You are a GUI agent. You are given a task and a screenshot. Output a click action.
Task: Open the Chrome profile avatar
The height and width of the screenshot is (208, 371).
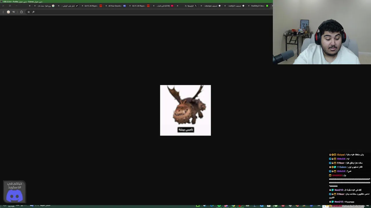tap(8, 12)
